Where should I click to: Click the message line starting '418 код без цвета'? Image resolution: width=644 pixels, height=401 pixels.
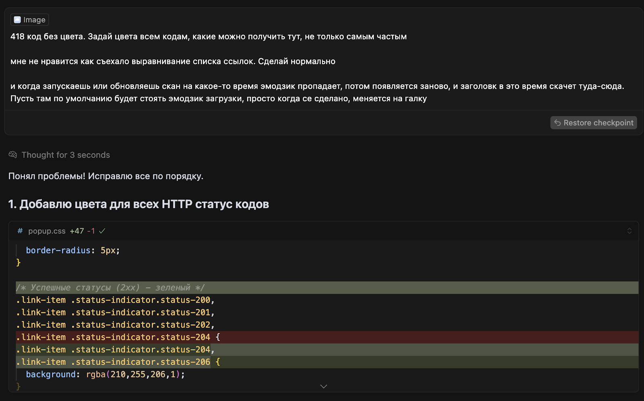(208, 37)
